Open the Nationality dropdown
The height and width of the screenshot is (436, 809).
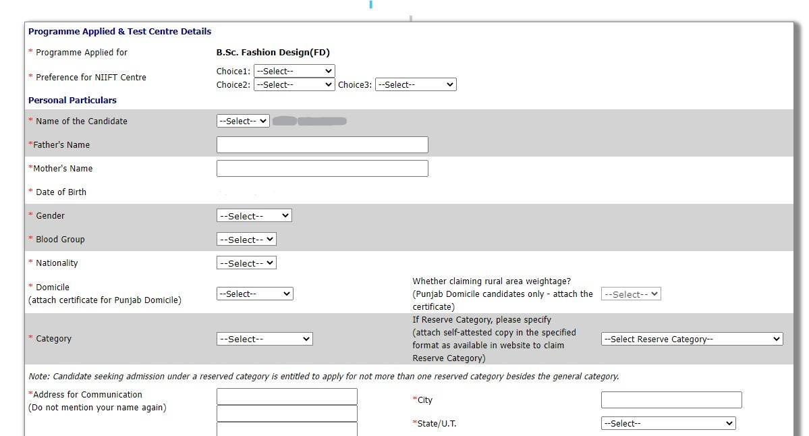244,263
